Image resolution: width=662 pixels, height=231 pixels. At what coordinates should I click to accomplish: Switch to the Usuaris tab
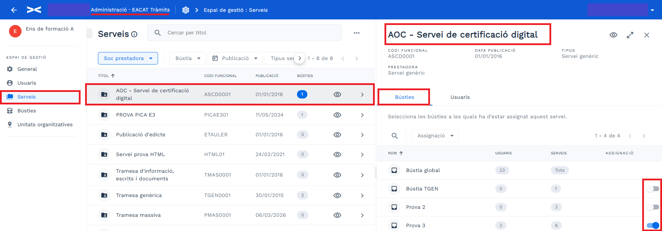click(x=460, y=97)
